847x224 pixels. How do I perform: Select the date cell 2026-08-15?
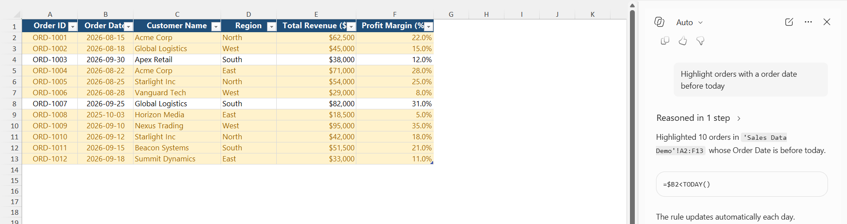coord(106,37)
